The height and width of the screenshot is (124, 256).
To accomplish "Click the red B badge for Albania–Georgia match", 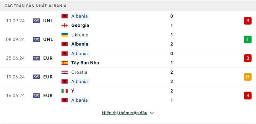I will pos(248,21).
